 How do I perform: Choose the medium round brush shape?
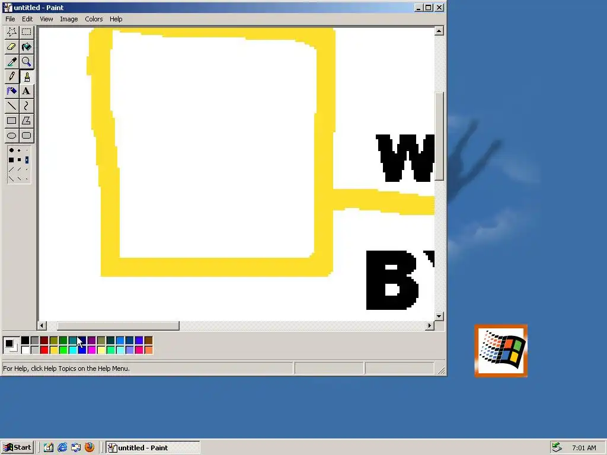tap(19, 150)
